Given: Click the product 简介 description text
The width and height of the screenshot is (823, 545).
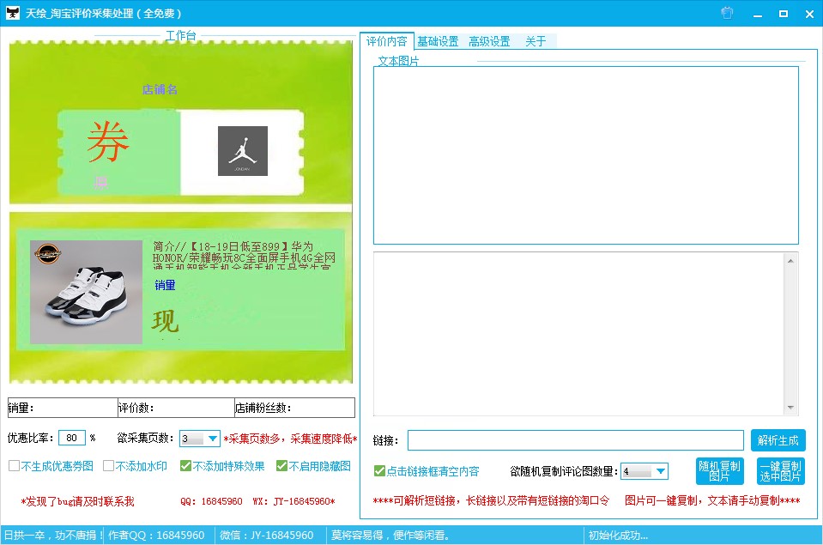Looking at the screenshot, I should click(x=244, y=257).
